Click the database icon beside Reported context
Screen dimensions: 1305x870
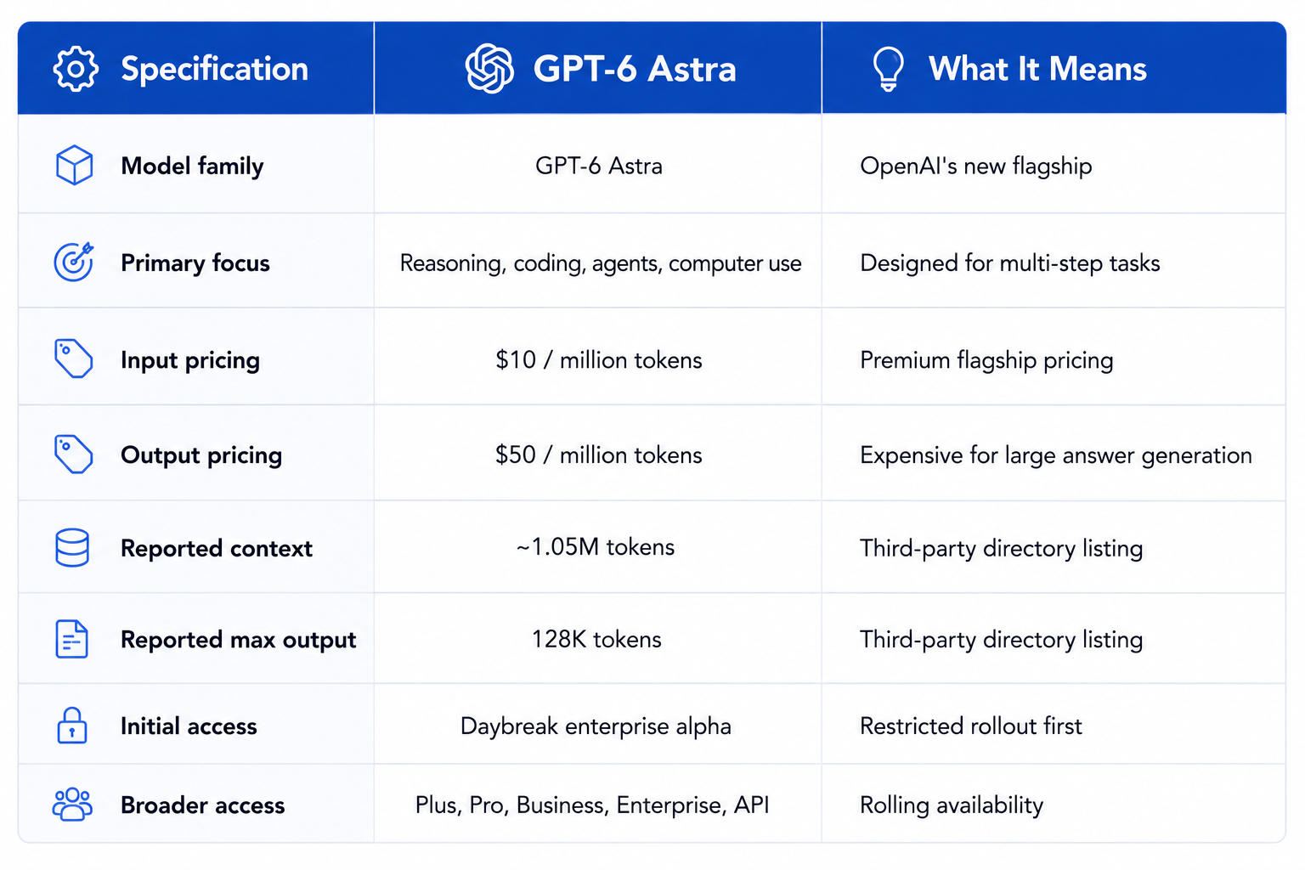point(72,548)
